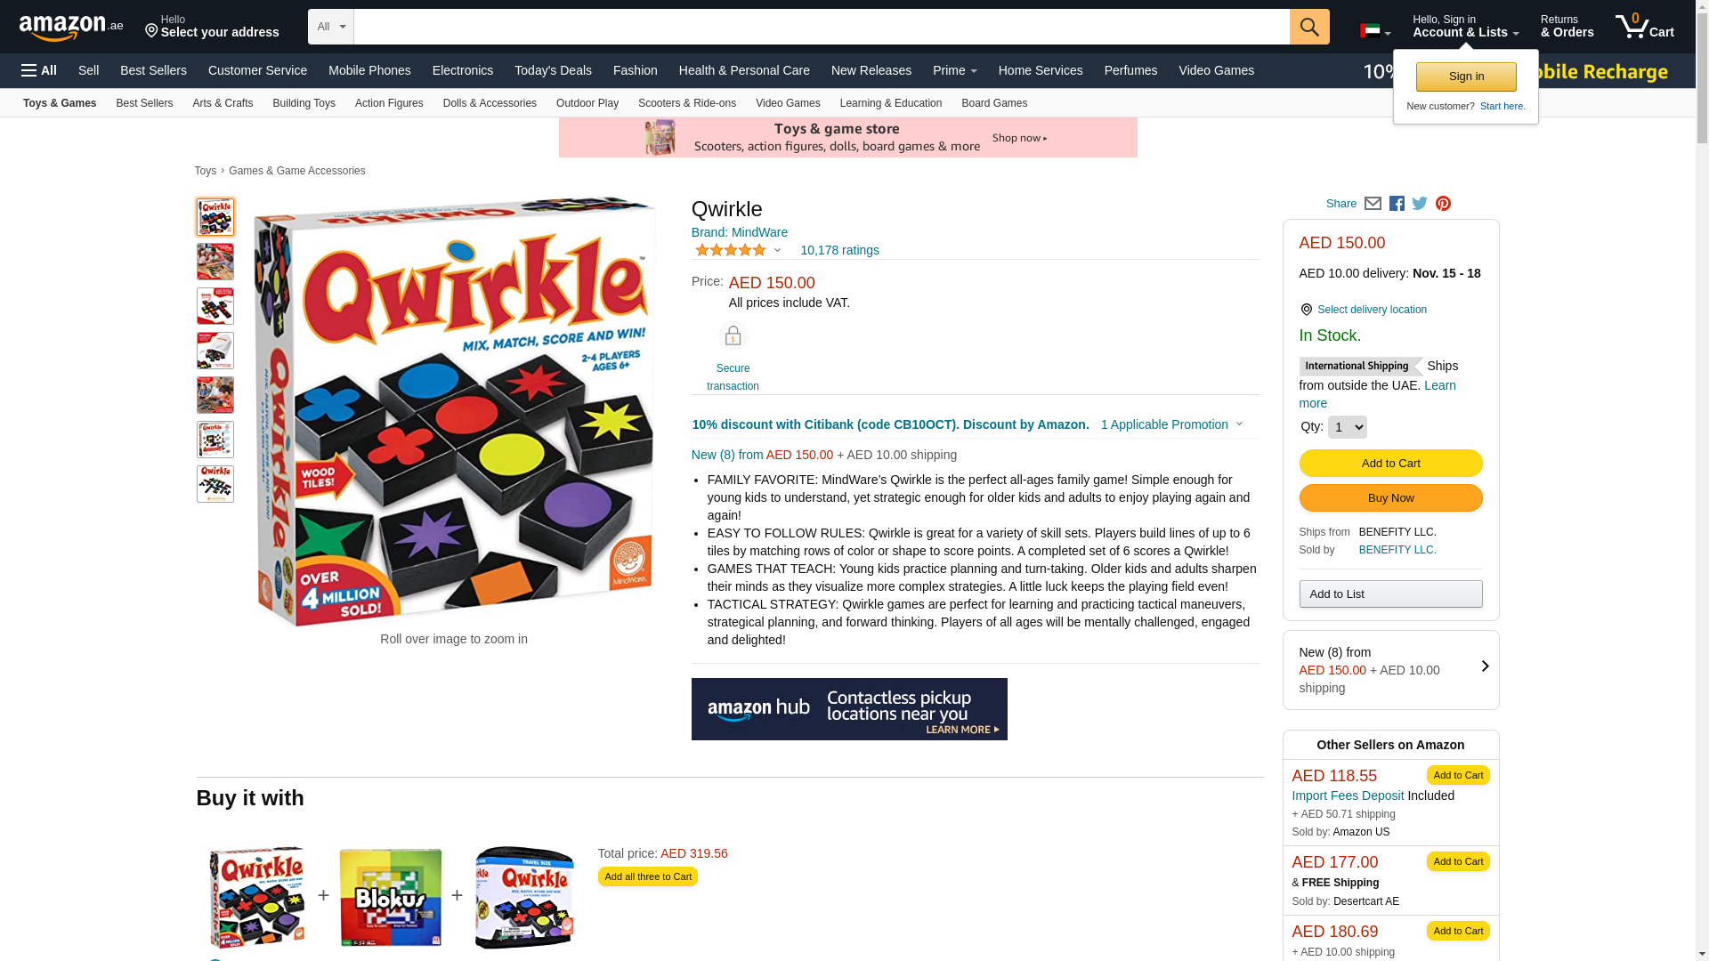The width and height of the screenshot is (1709, 961).
Task: Share on Twitter icon
Action: [1420, 204]
